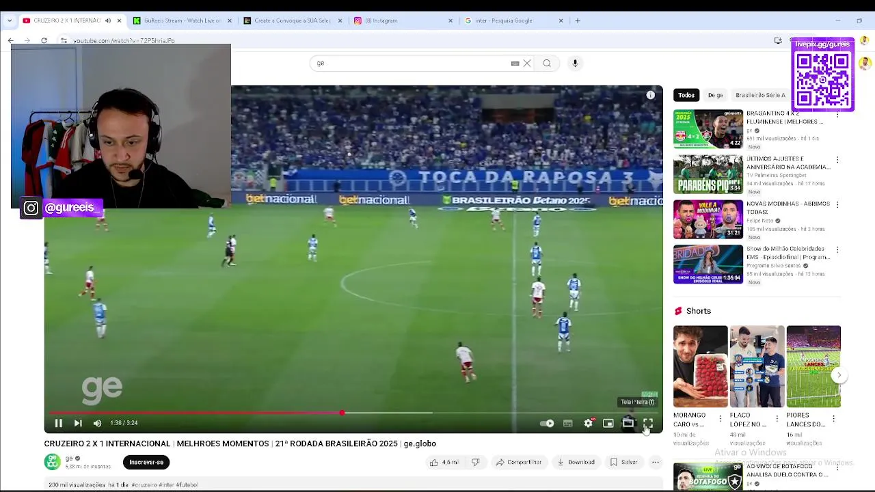The width and height of the screenshot is (875, 492).
Task: Open the @gureeis Instagram overlay icon
Action: pos(31,208)
